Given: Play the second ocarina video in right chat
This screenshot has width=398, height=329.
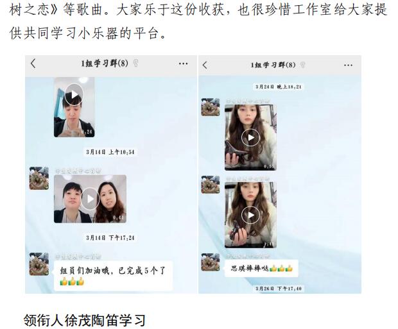Looking at the screenshot, I should 250,215.
